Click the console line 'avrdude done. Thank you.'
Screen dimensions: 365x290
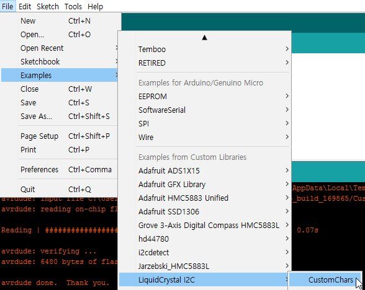55,283
